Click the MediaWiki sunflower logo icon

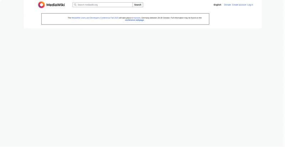[x=41, y=5]
